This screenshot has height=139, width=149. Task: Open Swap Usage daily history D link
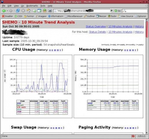pyautogui.click(x=54, y=128)
